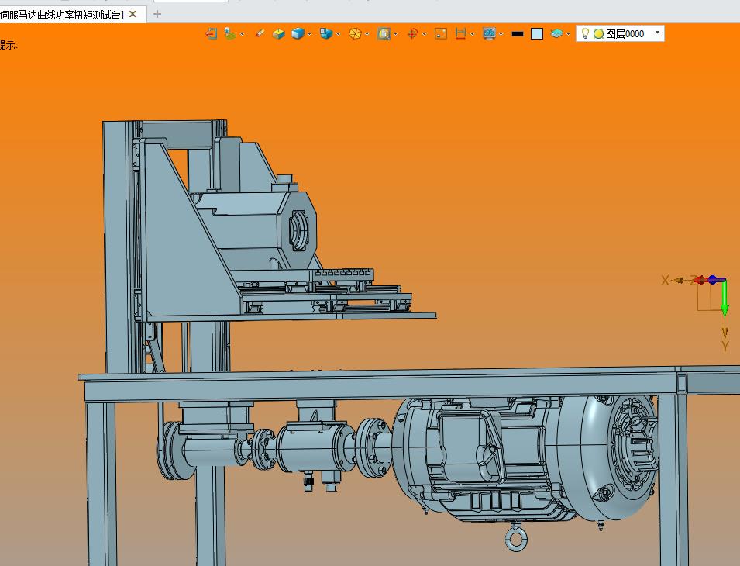Click the blue shaded cube display icon
Image resolution: width=740 pixels, height=566 pixels.
pyautogui.click(x=298, y=33)
